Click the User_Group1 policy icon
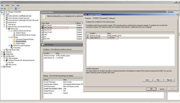The image size is (180, 103). pyautogui.click(x=42, y=25)
